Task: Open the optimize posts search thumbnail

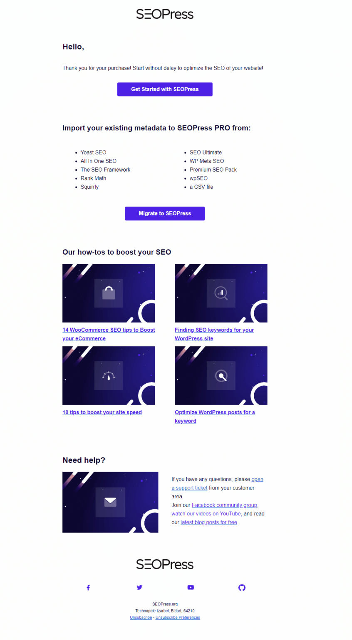Action: [x=221, y=375]
